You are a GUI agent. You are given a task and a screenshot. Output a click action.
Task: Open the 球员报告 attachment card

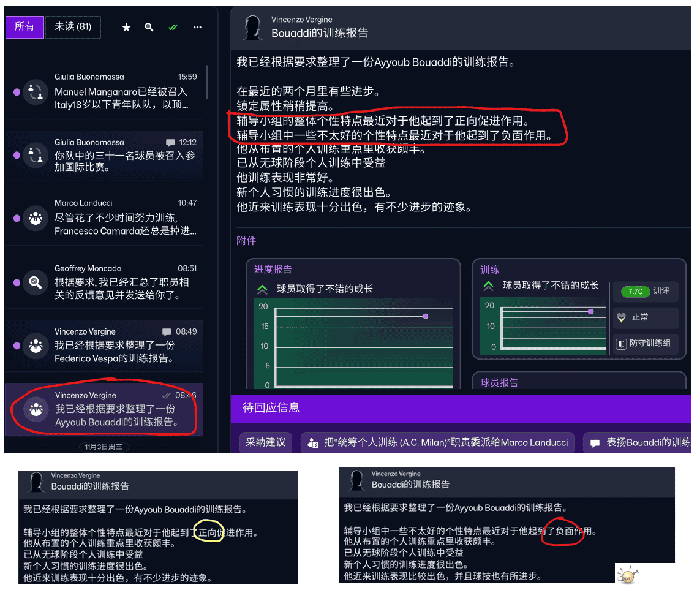(x=579, y=381)
